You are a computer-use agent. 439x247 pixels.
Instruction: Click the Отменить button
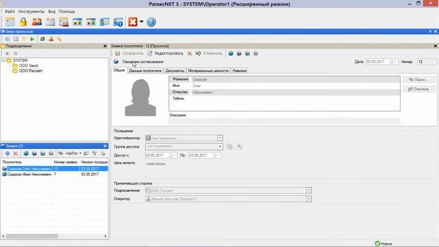point(209,54)
